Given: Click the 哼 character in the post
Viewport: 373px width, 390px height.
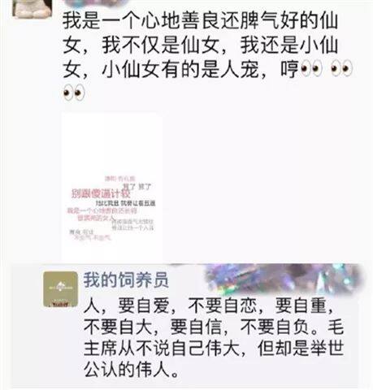Looking at the screenshot, I should [289, 69].
